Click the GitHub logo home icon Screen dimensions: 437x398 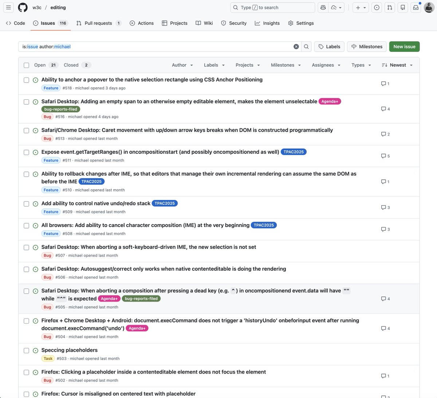pos(23,7)
